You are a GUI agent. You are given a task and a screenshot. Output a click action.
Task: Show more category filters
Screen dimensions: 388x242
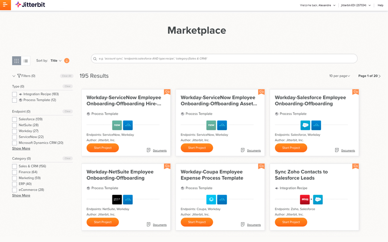point(21,196)
